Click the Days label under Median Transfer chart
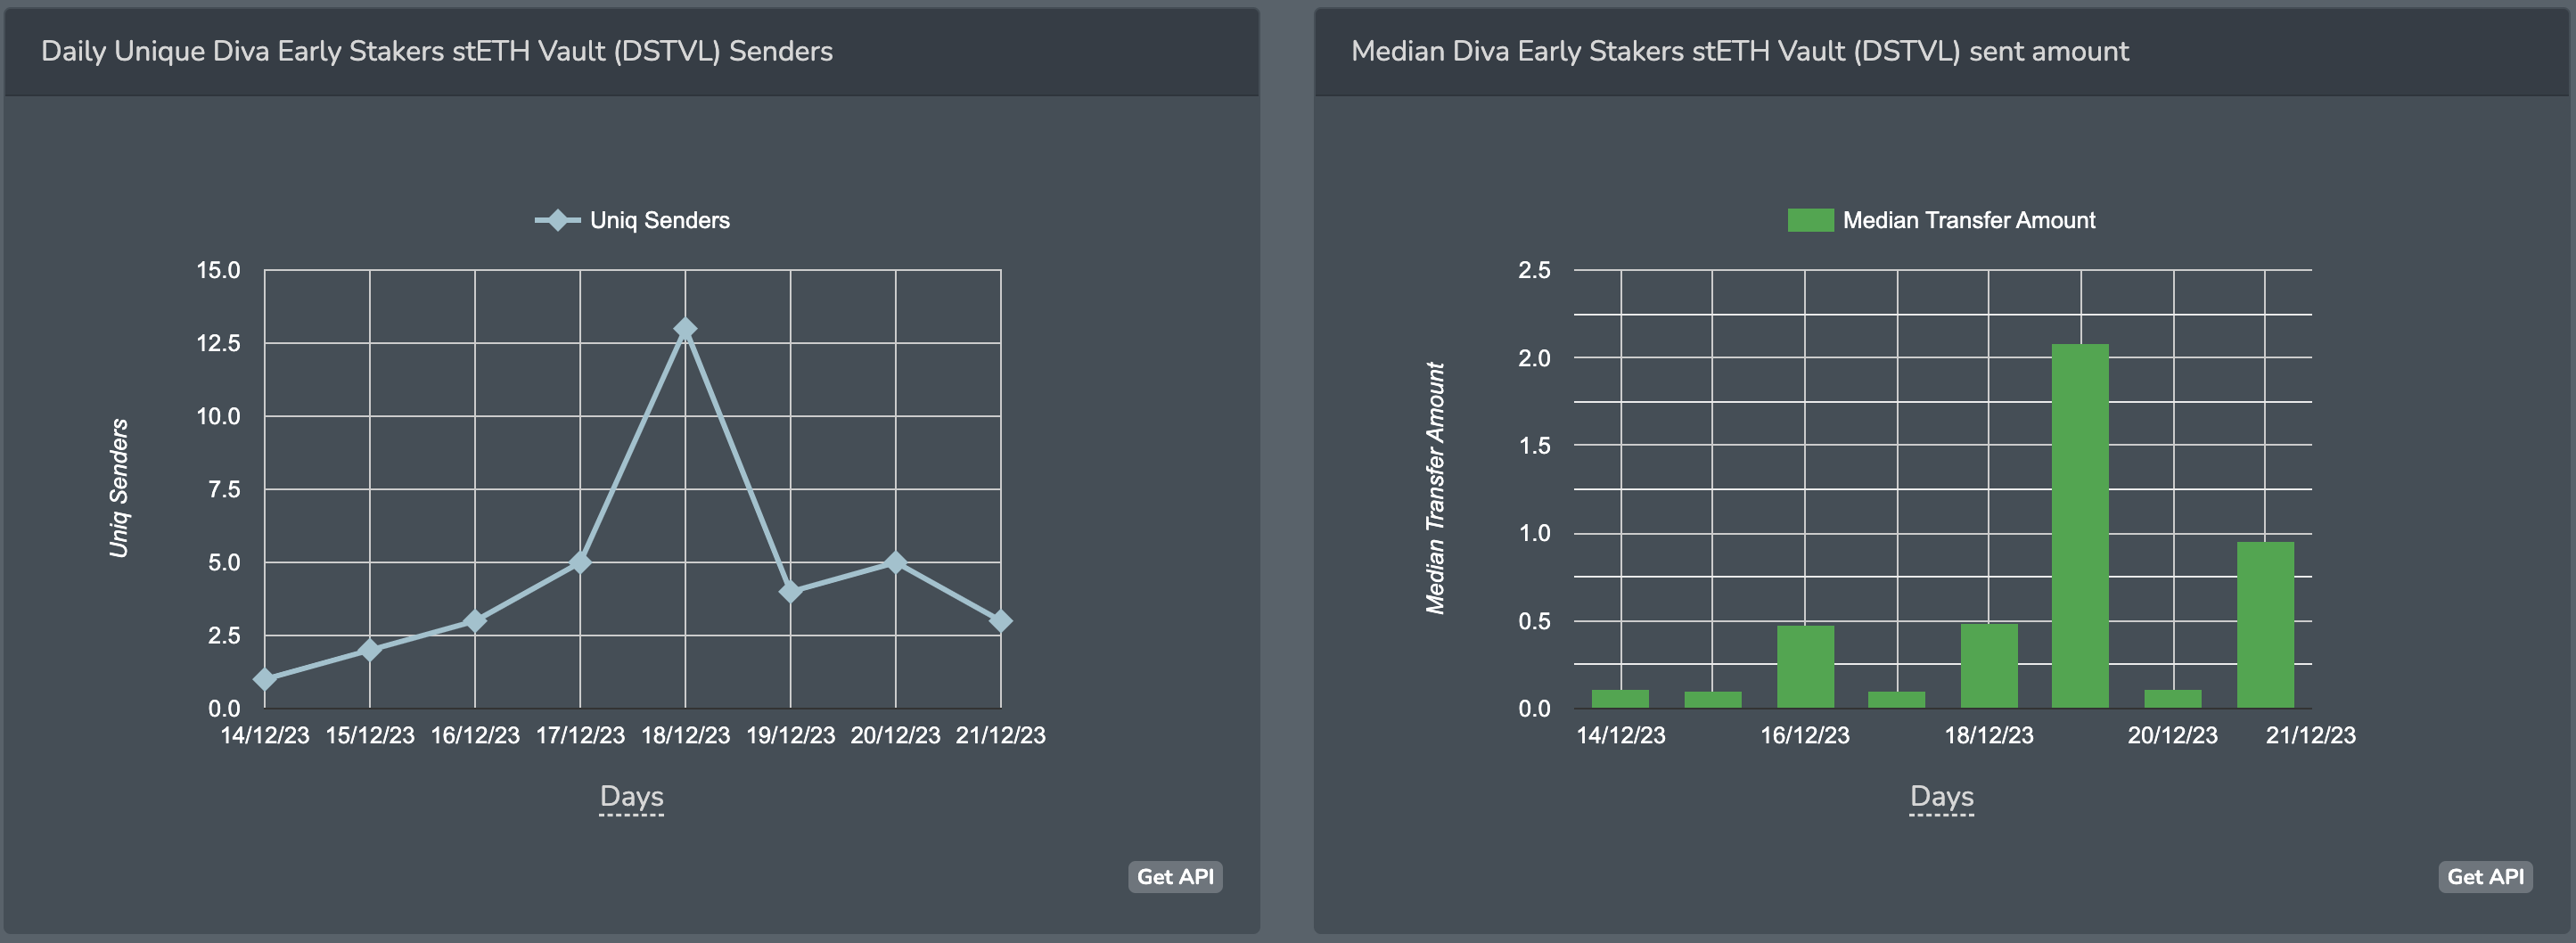This screenshot has width=2576, height=943. click(x=1941, y=797)
